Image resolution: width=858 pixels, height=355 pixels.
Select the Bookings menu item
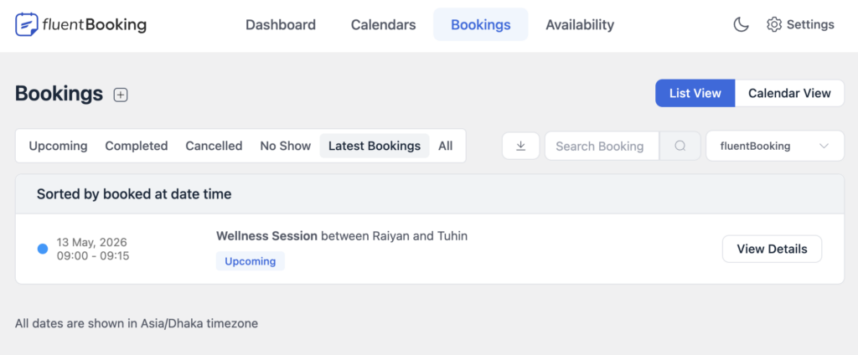coord(480,24)
